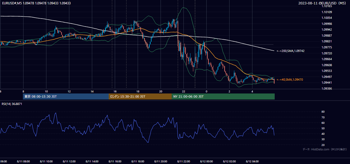Click price level 1.09497 on price axis

[327, 77]
